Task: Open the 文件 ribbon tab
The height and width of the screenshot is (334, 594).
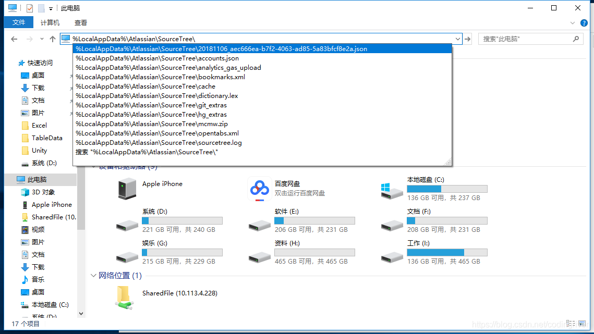Action: [19, 23]
